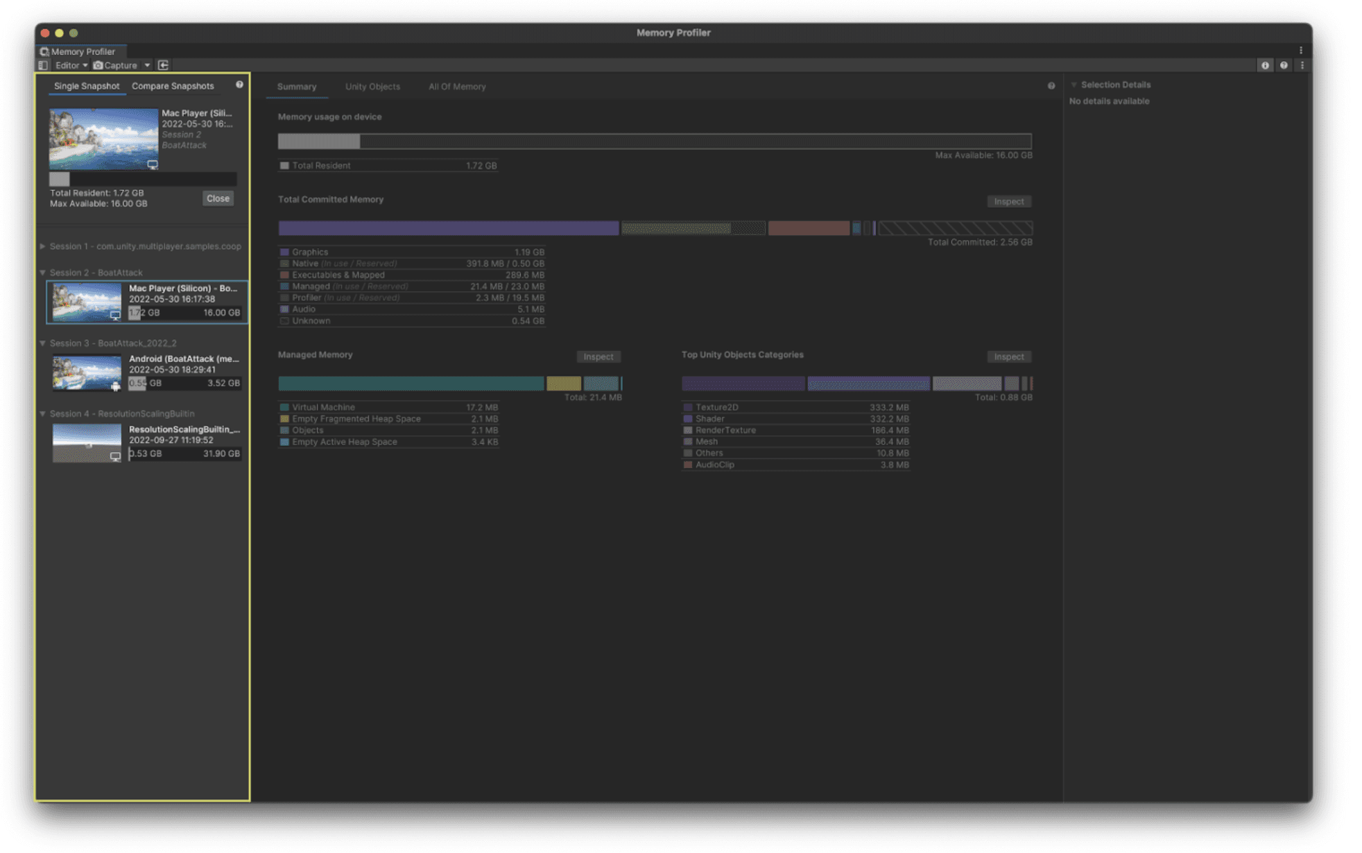
Task: Open the toolbar help icon
Action: click(x=1284, y=65)
